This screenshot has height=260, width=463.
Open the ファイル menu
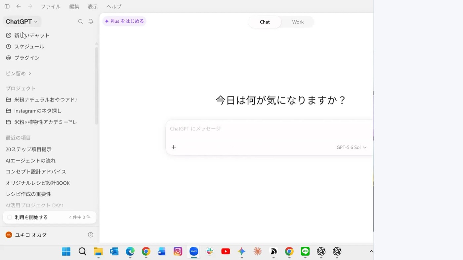click(51, 6)
